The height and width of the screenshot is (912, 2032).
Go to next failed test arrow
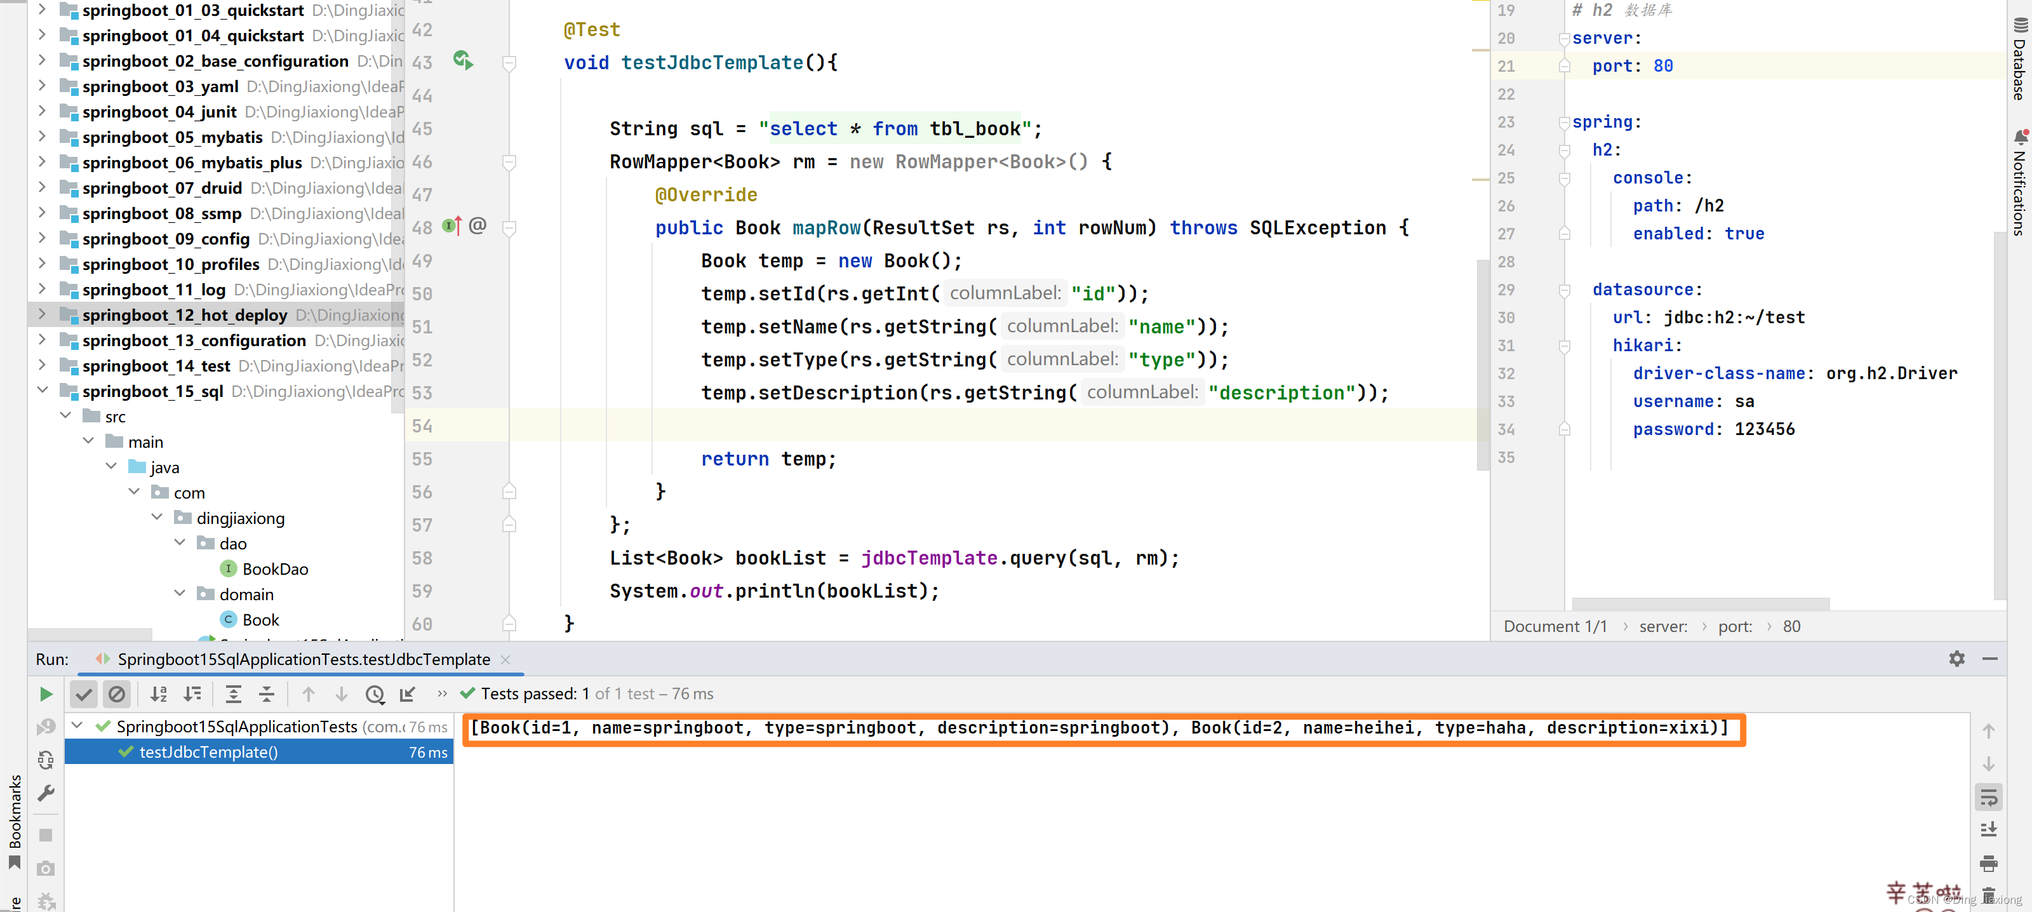(x=342, y=694)
